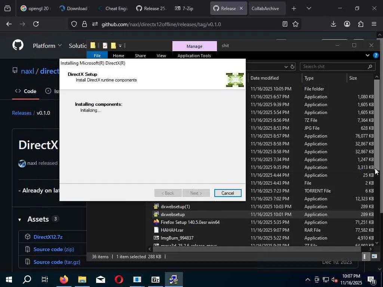Click the site padlock icon

[85, 24]
